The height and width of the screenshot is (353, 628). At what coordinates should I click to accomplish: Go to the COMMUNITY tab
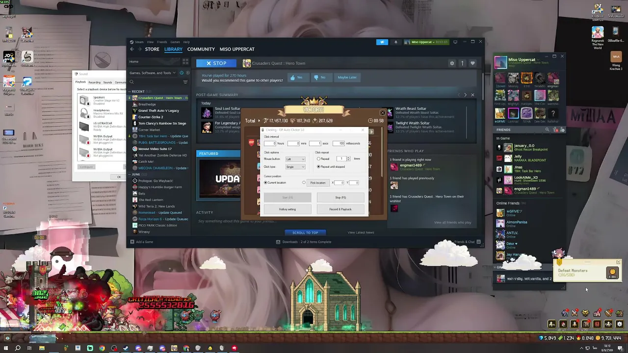[201, 49]
